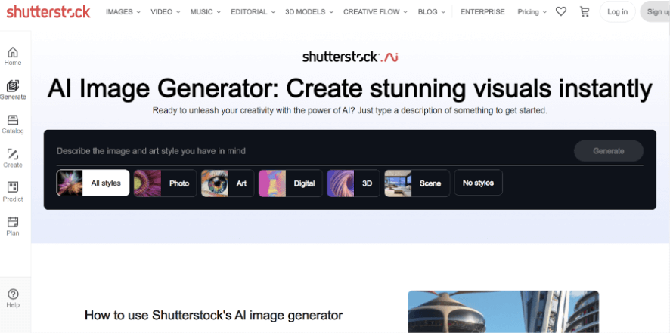Image resolution: width=670 pixels, height=336 pixels.
Task: Open the Predict sidebar icon
Action: [x=13, y=188]
